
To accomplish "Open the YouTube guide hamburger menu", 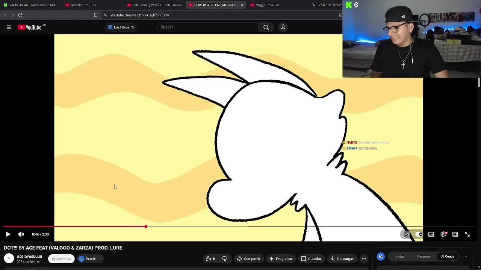I will coord(9,27).
